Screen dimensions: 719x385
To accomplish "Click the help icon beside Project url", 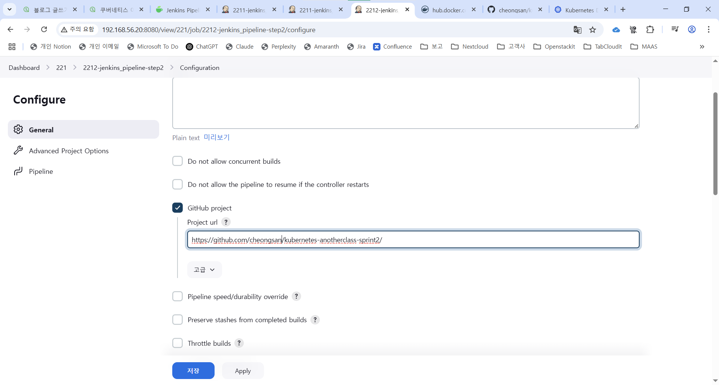I will [x=226, y=222].
